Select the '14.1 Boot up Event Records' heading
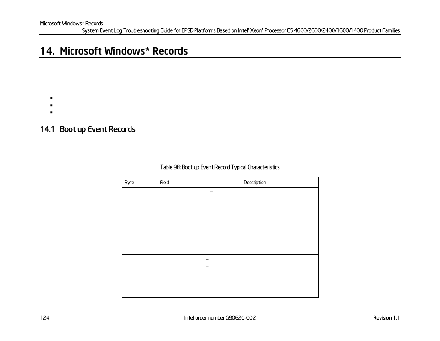440x341 pixels. (88, 129)
